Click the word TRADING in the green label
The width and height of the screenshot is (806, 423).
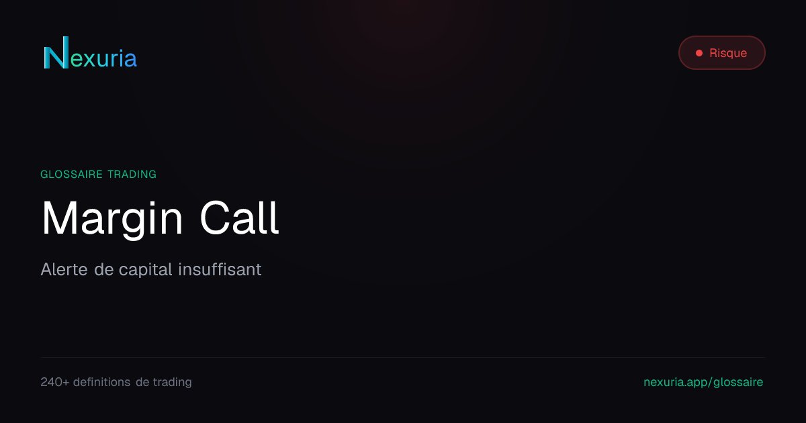coord(132,175)
